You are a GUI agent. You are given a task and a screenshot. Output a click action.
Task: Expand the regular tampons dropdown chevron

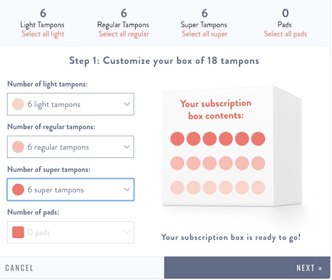pyautogui.click(x=127, y=147)
